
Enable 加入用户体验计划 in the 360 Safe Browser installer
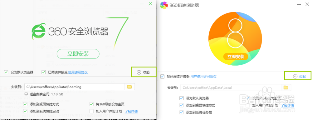[91, 111]
